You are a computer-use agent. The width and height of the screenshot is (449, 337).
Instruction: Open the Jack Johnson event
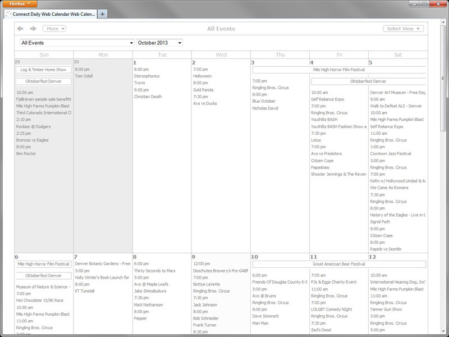[205, 305]
